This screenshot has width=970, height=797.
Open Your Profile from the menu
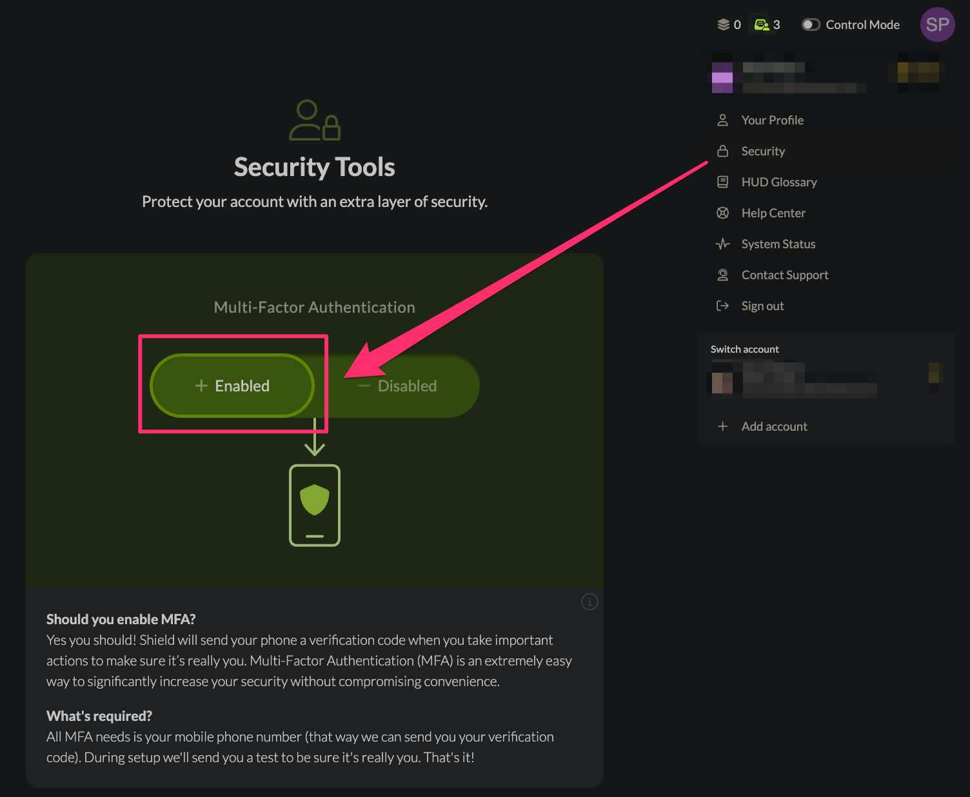[x=772, y=120]
